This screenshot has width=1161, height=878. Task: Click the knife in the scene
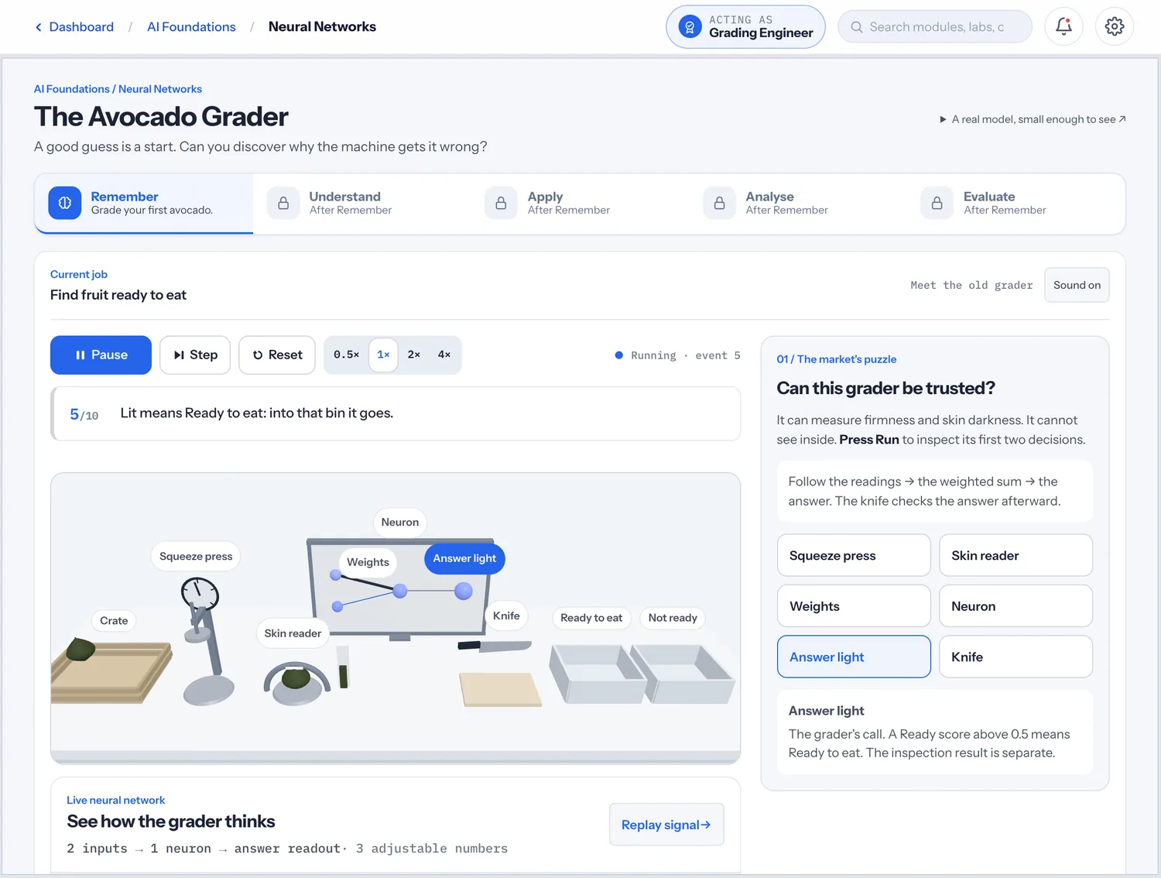[495, 646]
